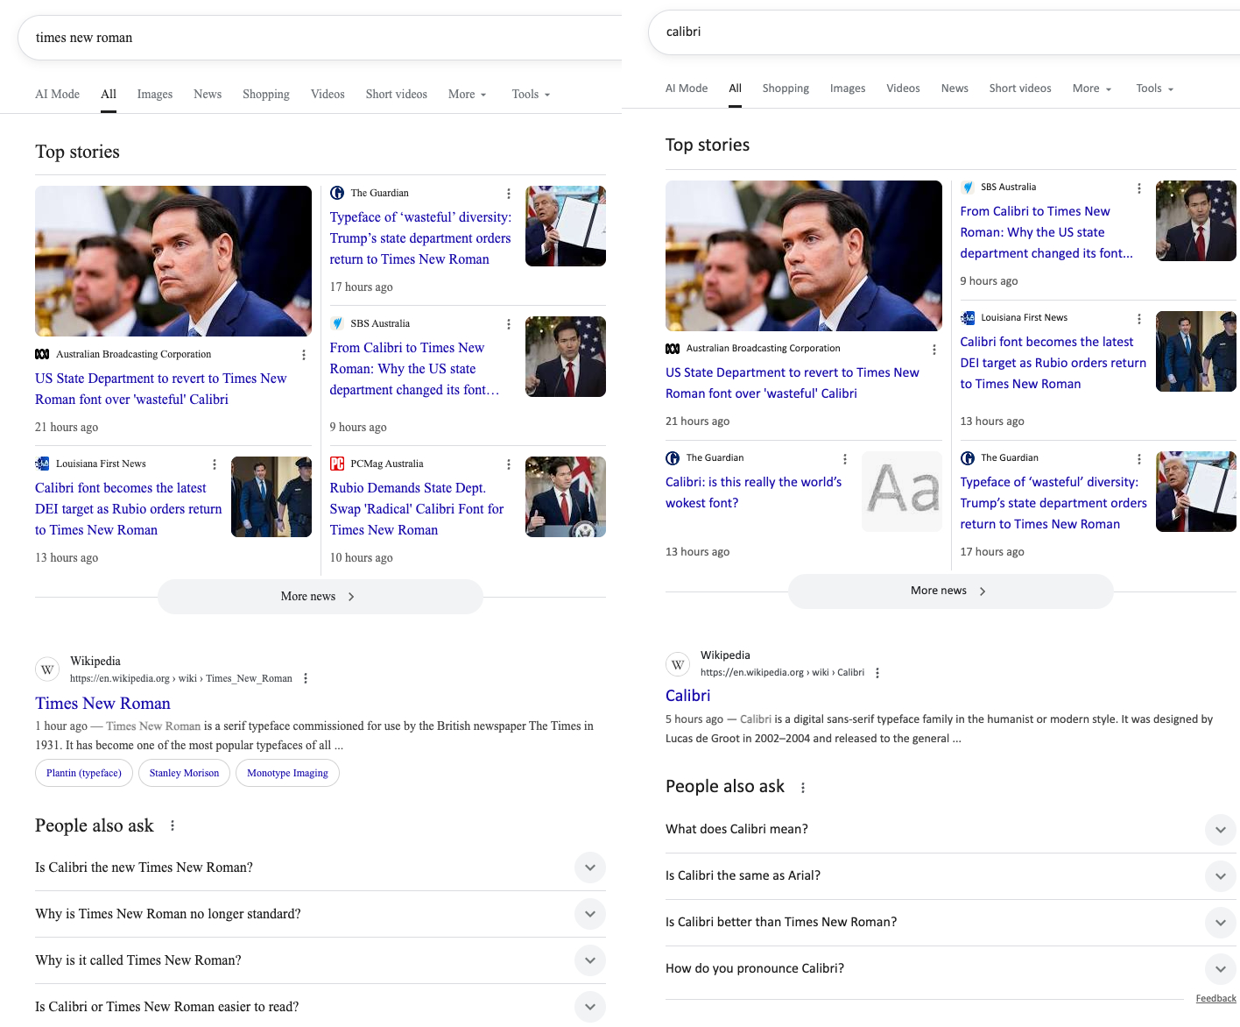
Task: Open SBS Australia story options in times new roman results
Action: tap(509, 324)
